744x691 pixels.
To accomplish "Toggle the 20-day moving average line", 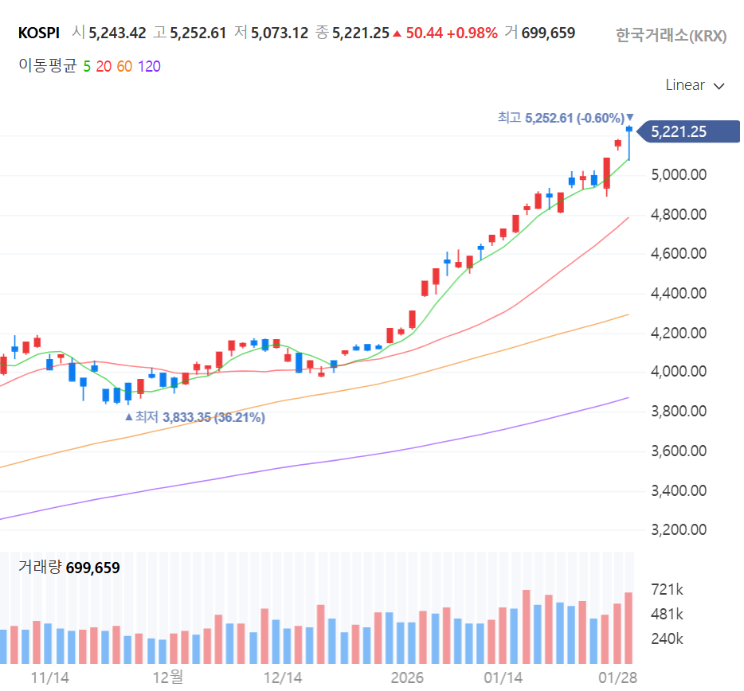I will pyautogui.click(x=104, y=66).
